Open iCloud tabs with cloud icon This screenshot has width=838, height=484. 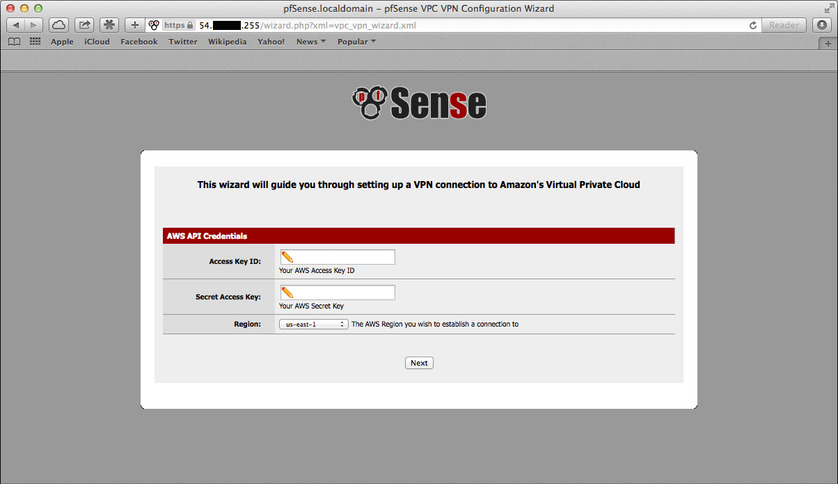58,25
